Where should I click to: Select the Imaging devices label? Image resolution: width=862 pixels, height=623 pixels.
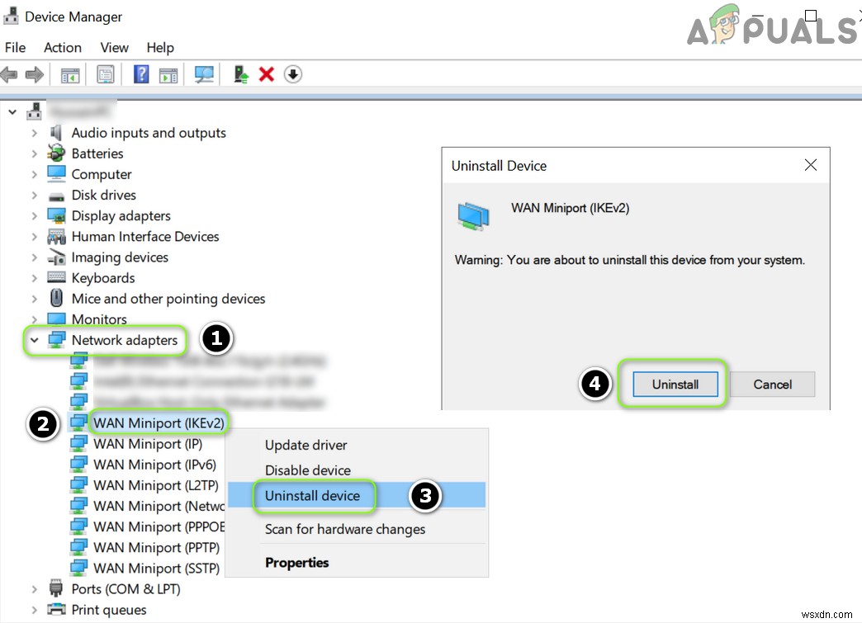coord(120,257)
